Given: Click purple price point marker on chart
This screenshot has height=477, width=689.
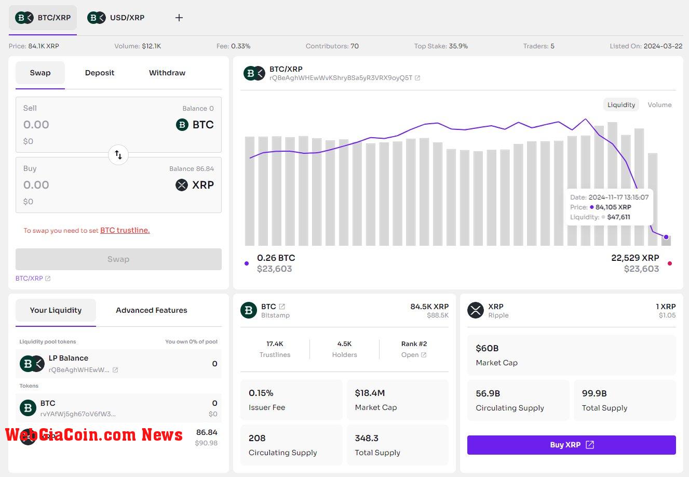Looking at the screenshot, I should (x=666, y=237).
